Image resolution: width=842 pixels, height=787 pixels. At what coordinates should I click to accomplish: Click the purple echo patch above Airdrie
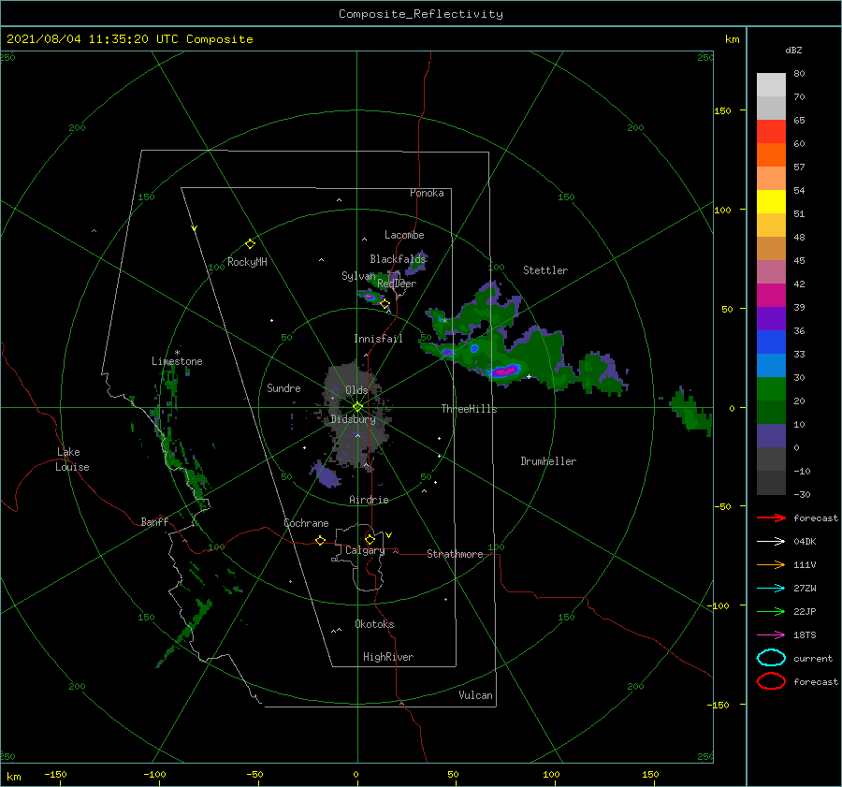326,474
